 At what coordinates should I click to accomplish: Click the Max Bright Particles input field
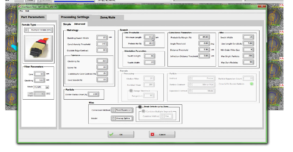click(x=248, y=56)
